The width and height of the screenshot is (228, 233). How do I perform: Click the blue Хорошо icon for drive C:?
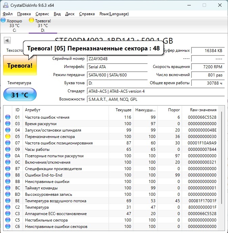coord(3,20)
